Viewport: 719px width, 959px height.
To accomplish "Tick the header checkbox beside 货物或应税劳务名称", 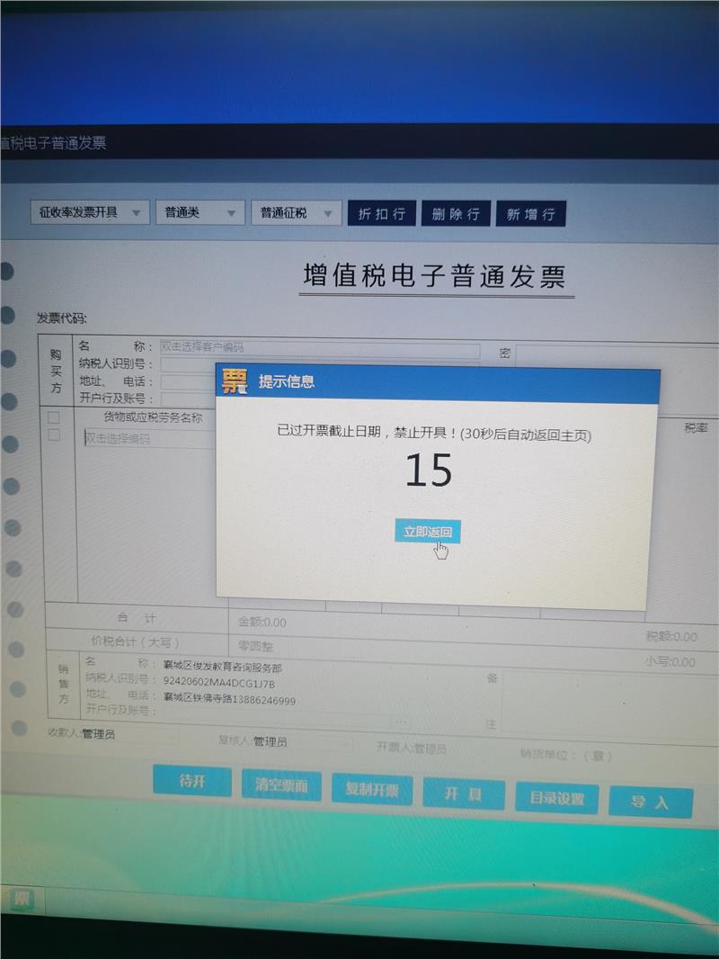I will click(54, 417).
